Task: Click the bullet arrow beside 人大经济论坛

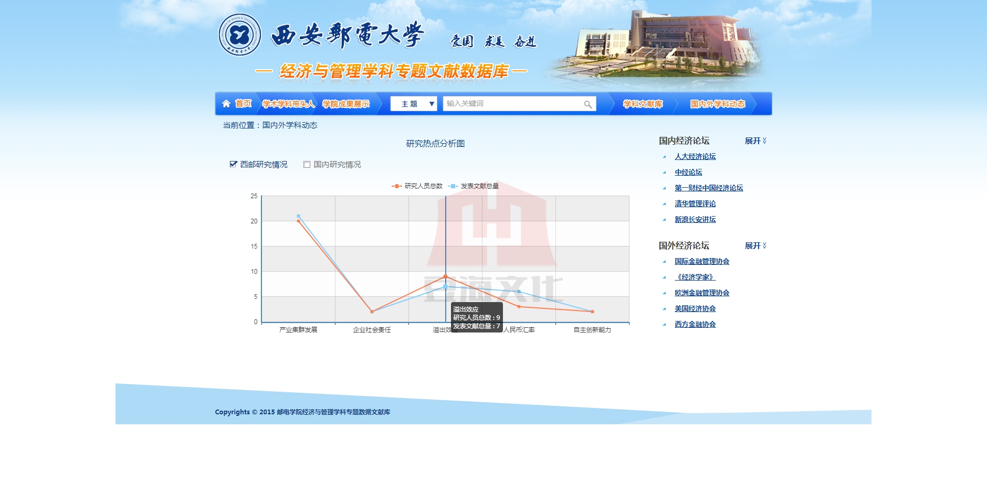Action: [664, 157]
